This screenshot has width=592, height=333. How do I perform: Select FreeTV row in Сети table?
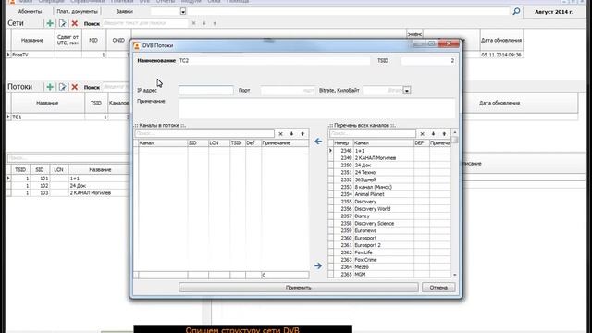point(68,55)
